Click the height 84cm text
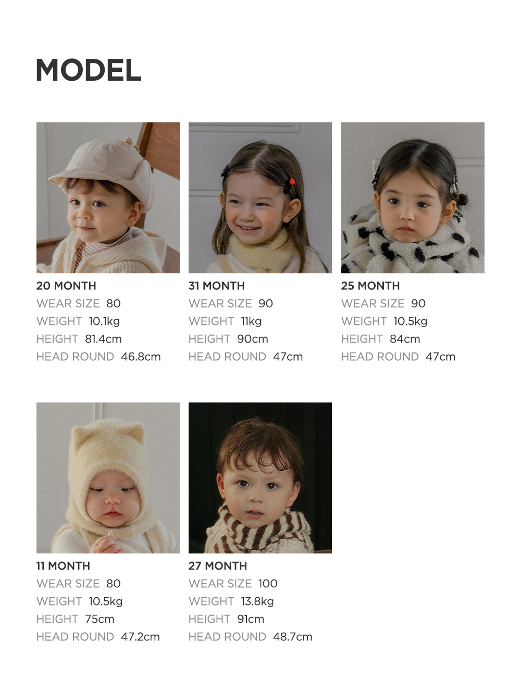 coord(381,339)
